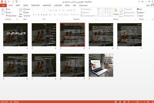Click Sign in link

[148, 5]
